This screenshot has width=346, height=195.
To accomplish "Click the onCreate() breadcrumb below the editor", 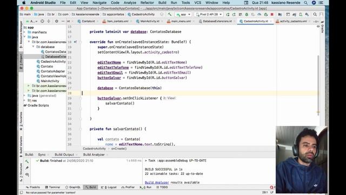I will [x=119, y=148].
